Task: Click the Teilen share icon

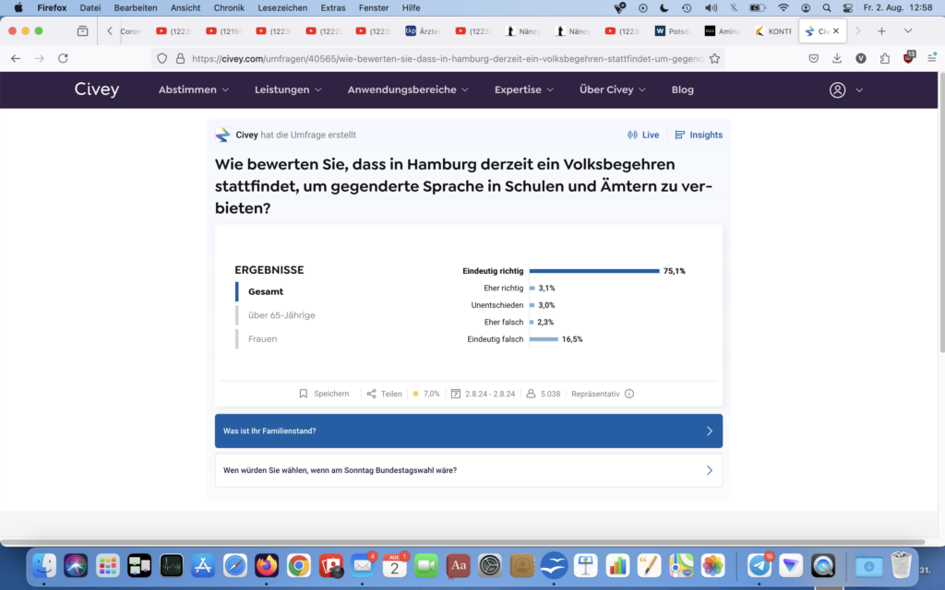Action: coord(371,394)
